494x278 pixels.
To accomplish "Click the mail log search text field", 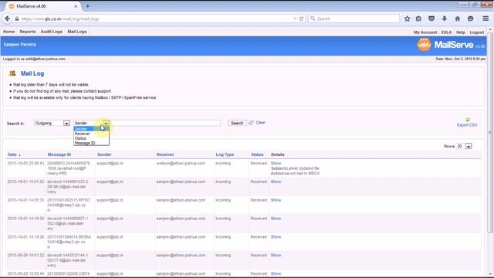I will coord(166,123).
